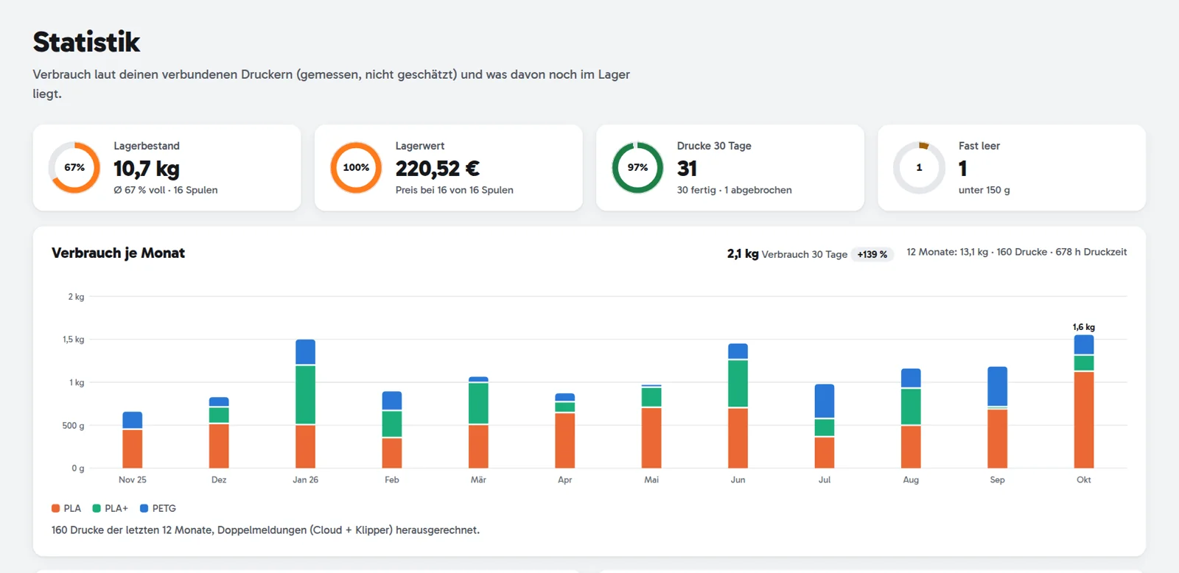The height and width of the screenshot is (573, 1179).
Task: Click the '10,7 kg' stock value
Action: [147, 169]
